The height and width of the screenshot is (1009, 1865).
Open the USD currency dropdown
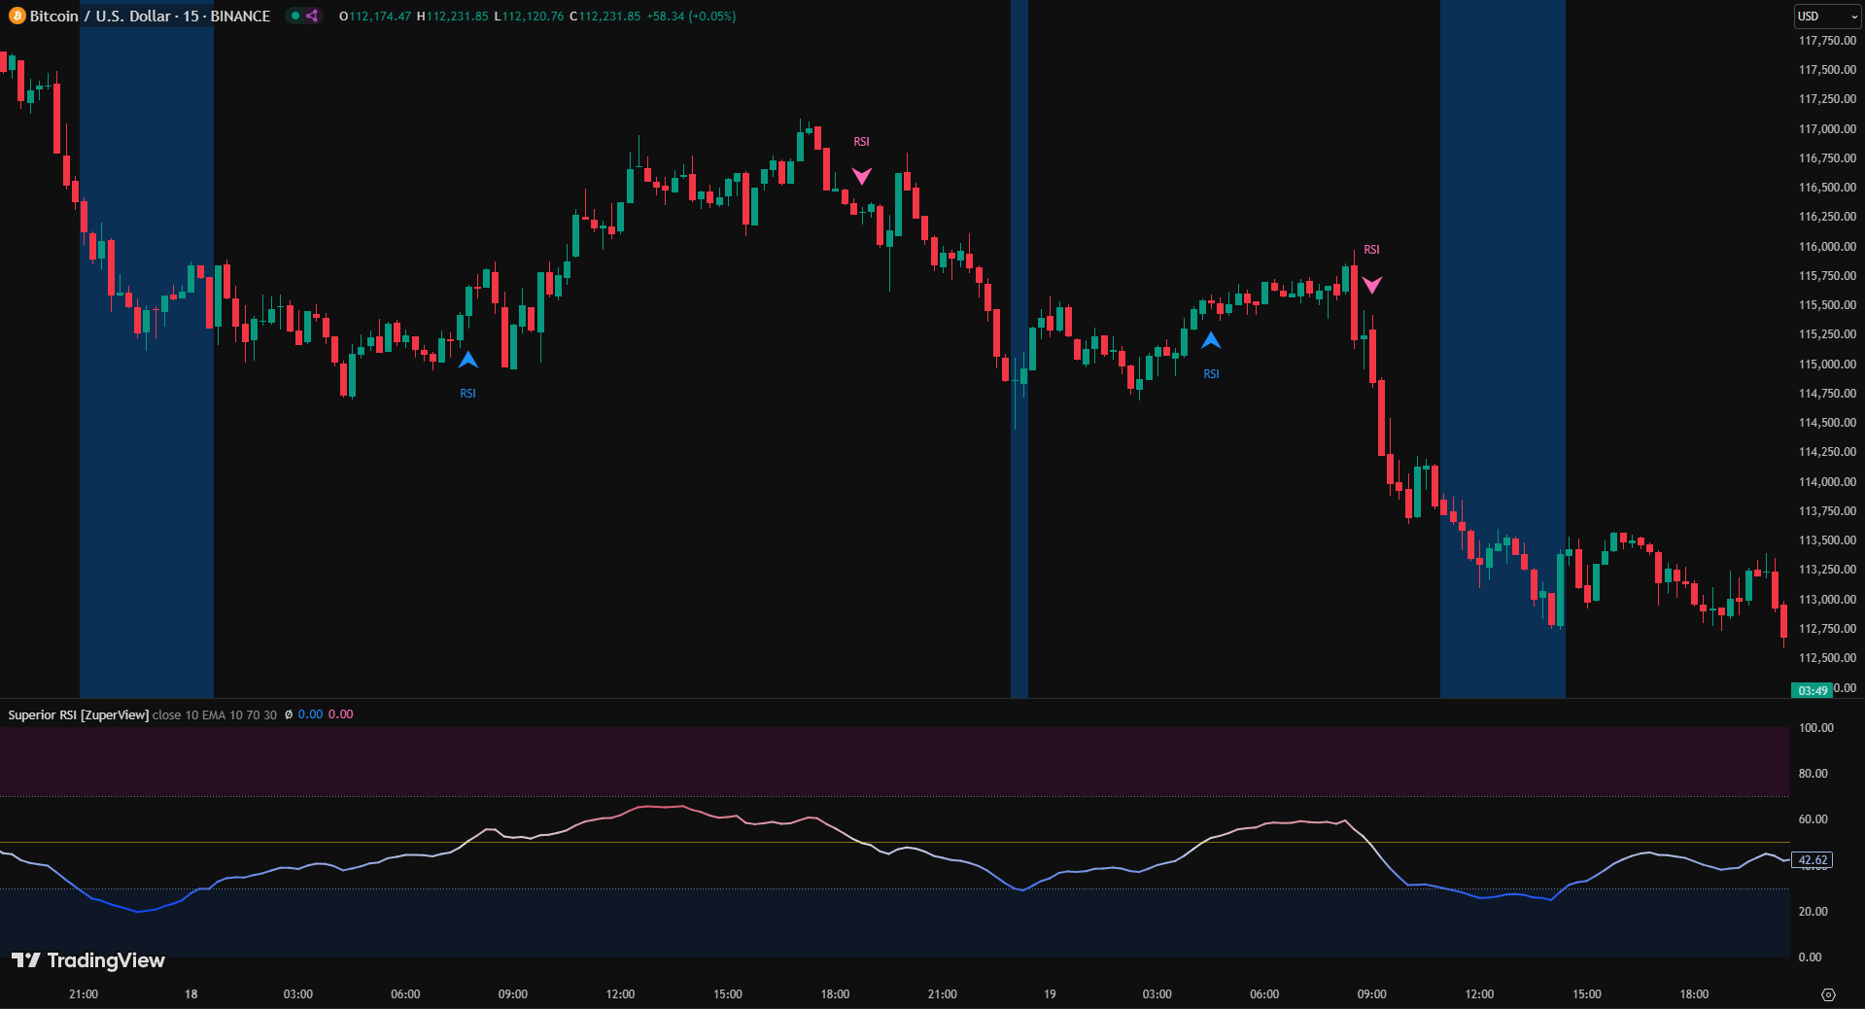point(1826,17)
